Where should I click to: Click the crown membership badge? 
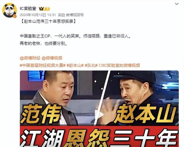tap(41, 9)
